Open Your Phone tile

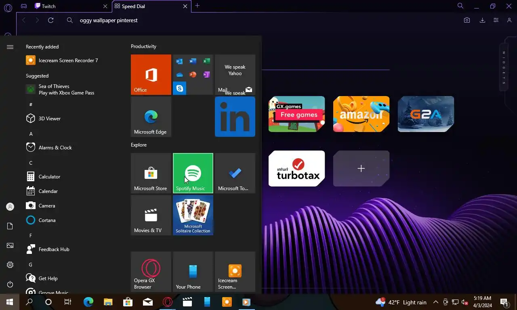[x=193, y=272]
